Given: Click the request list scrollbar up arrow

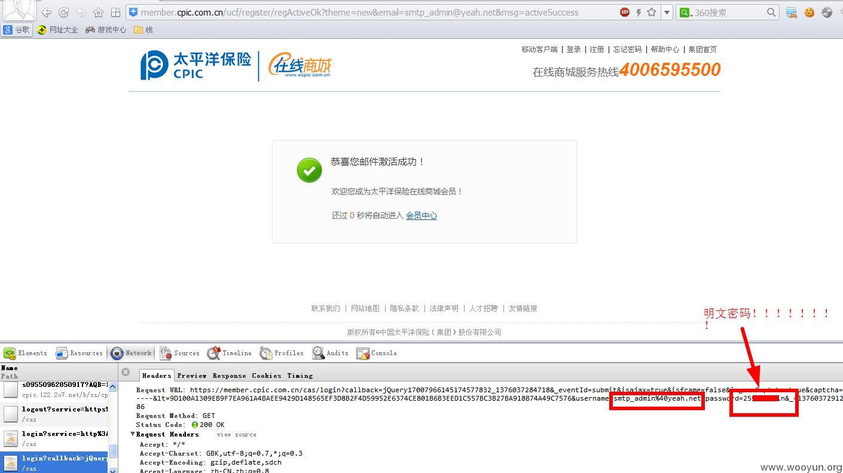Looking at the screenshot, I should point(112,387).
